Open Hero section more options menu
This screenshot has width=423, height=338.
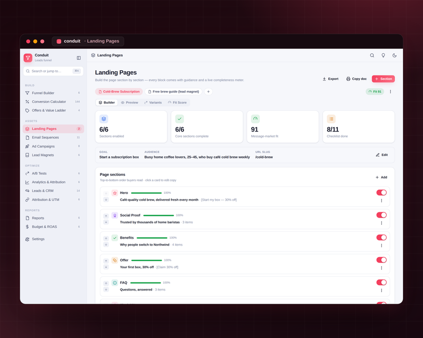(x=381, y=201)
